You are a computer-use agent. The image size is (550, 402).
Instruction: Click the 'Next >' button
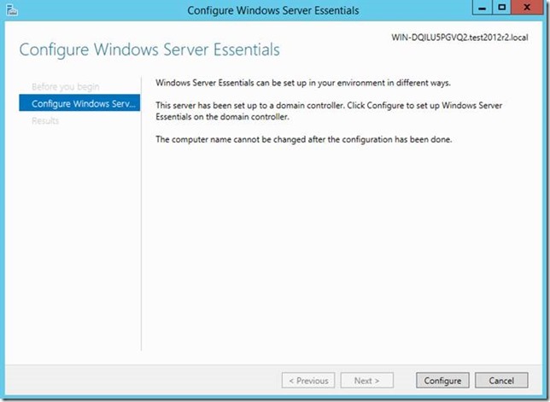367,381
